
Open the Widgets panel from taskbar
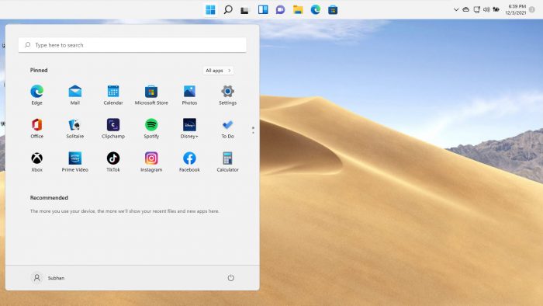(263, 9)
